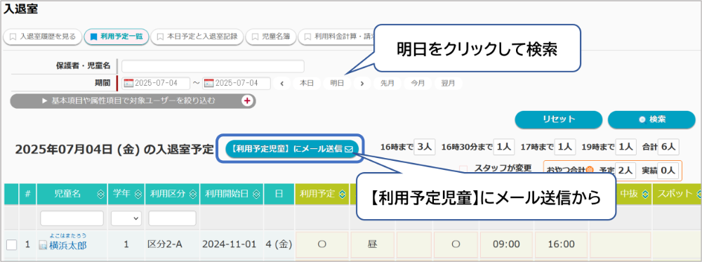The width and height of the screenshot is (702, 262).
Task: Click the 16:00 time cell
Action: tap(561, 245)
